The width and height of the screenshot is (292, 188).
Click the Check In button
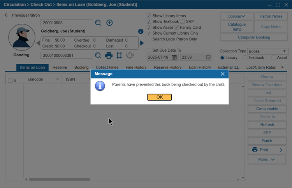(x=267, y=117)
